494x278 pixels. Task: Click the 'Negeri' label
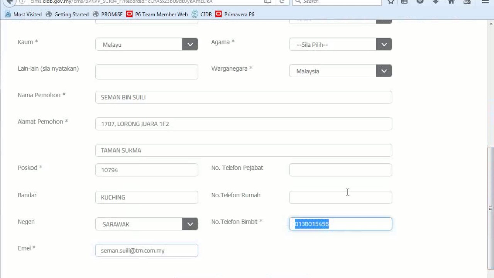(x=26, y=222)
